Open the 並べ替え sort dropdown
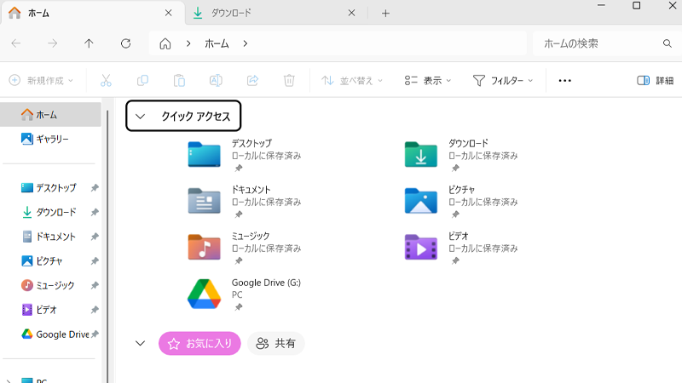This screenshot has height=383, width=682. [x=352, y=80]
